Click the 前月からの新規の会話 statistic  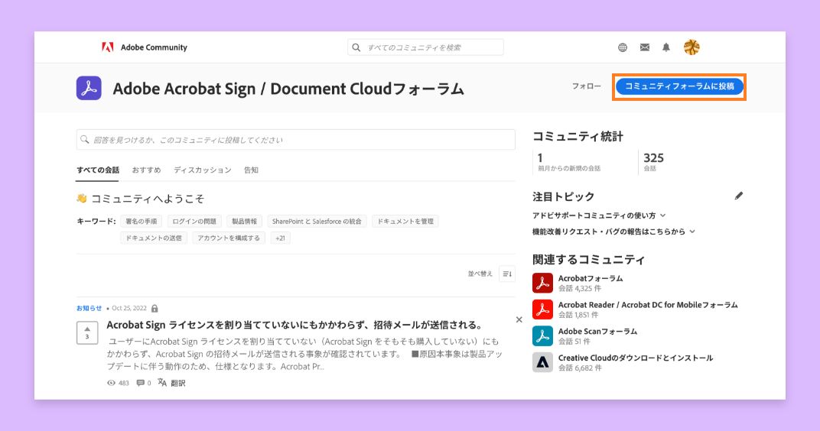click(569, 162)
